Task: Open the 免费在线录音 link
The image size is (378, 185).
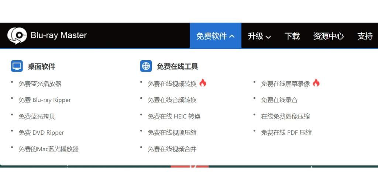Action: tap(279, 100)
